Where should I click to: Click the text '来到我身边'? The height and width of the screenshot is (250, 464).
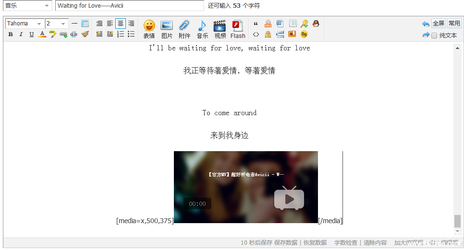pyautogui.click(x=229, y=135)
